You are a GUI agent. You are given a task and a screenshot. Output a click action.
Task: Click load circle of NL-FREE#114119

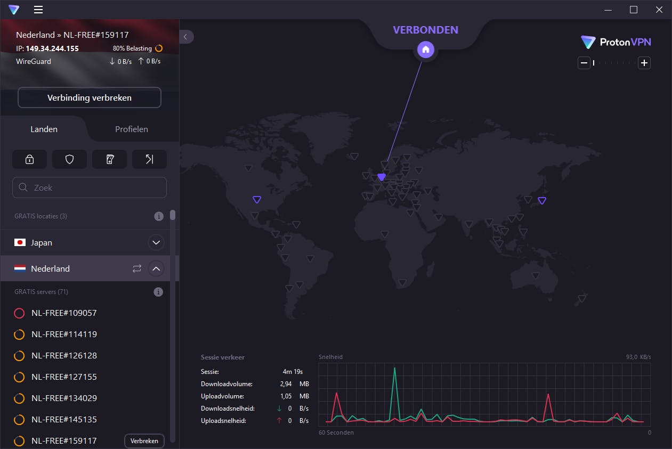tap(19, 334)
